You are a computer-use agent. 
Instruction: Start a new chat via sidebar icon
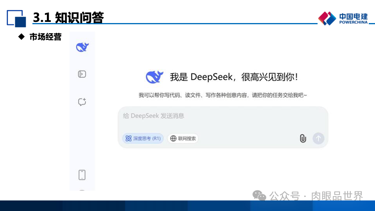[82, 102]
